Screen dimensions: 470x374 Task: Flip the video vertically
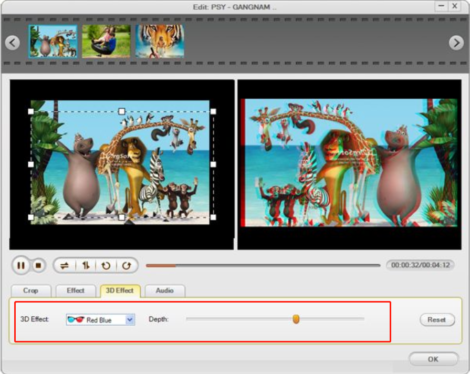point(86,266)
